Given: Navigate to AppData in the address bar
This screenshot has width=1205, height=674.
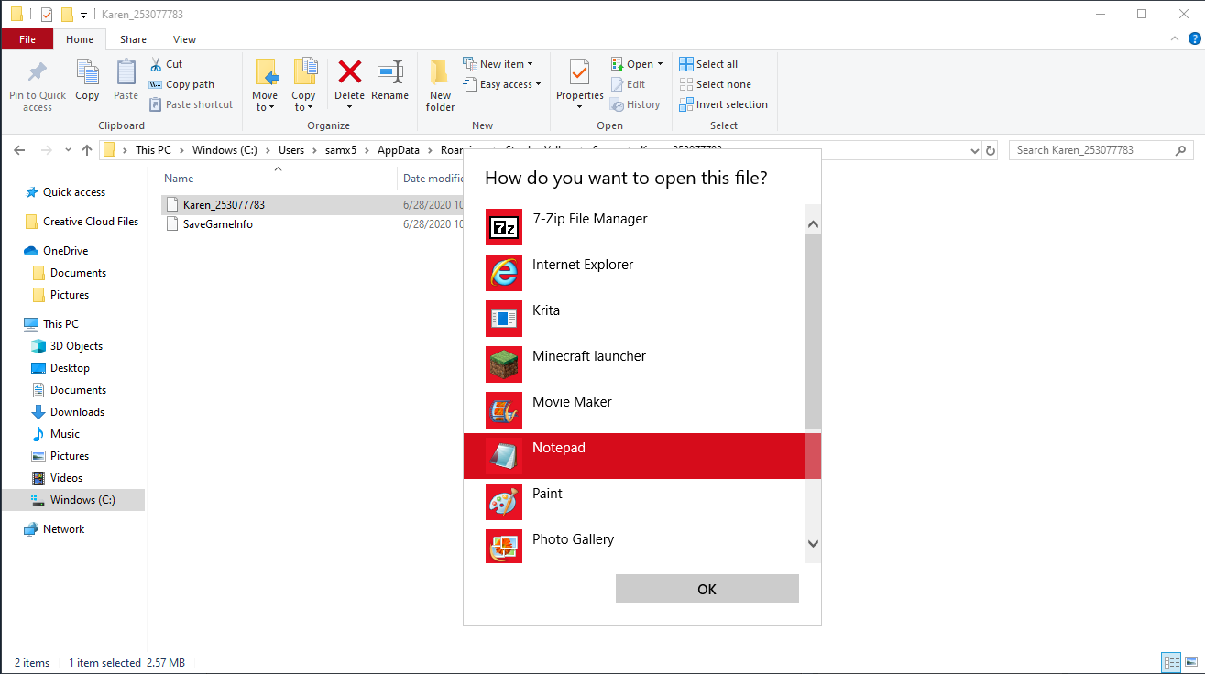Looking at the screenshot, I should [398, 150].
